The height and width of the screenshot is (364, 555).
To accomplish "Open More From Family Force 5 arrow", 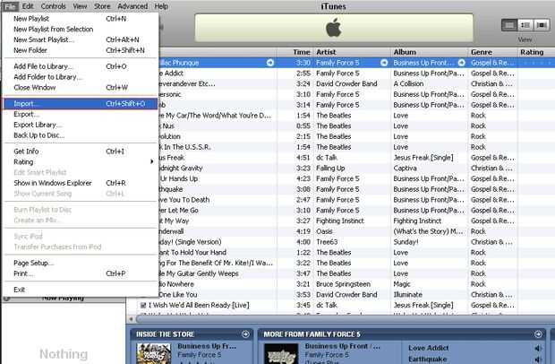I will click(538, 334).
